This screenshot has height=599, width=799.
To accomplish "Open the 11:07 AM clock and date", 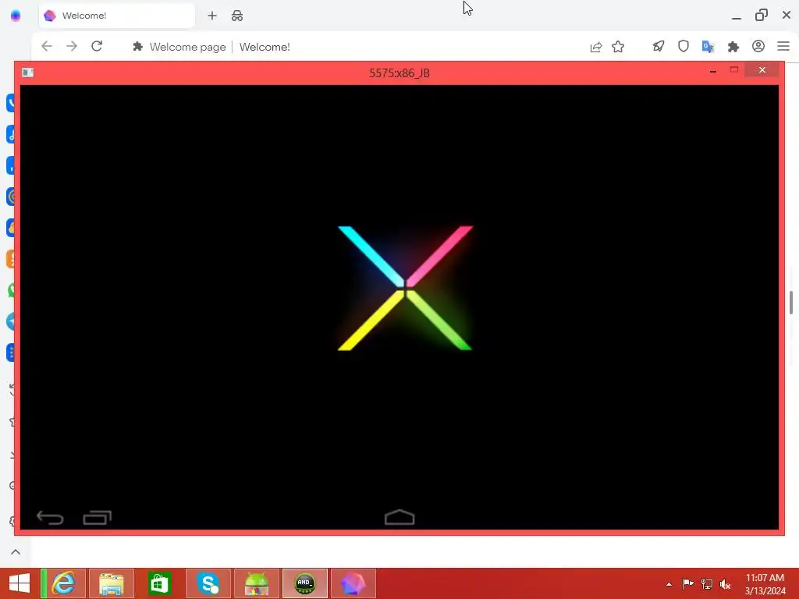I will [x=765, y=584].
